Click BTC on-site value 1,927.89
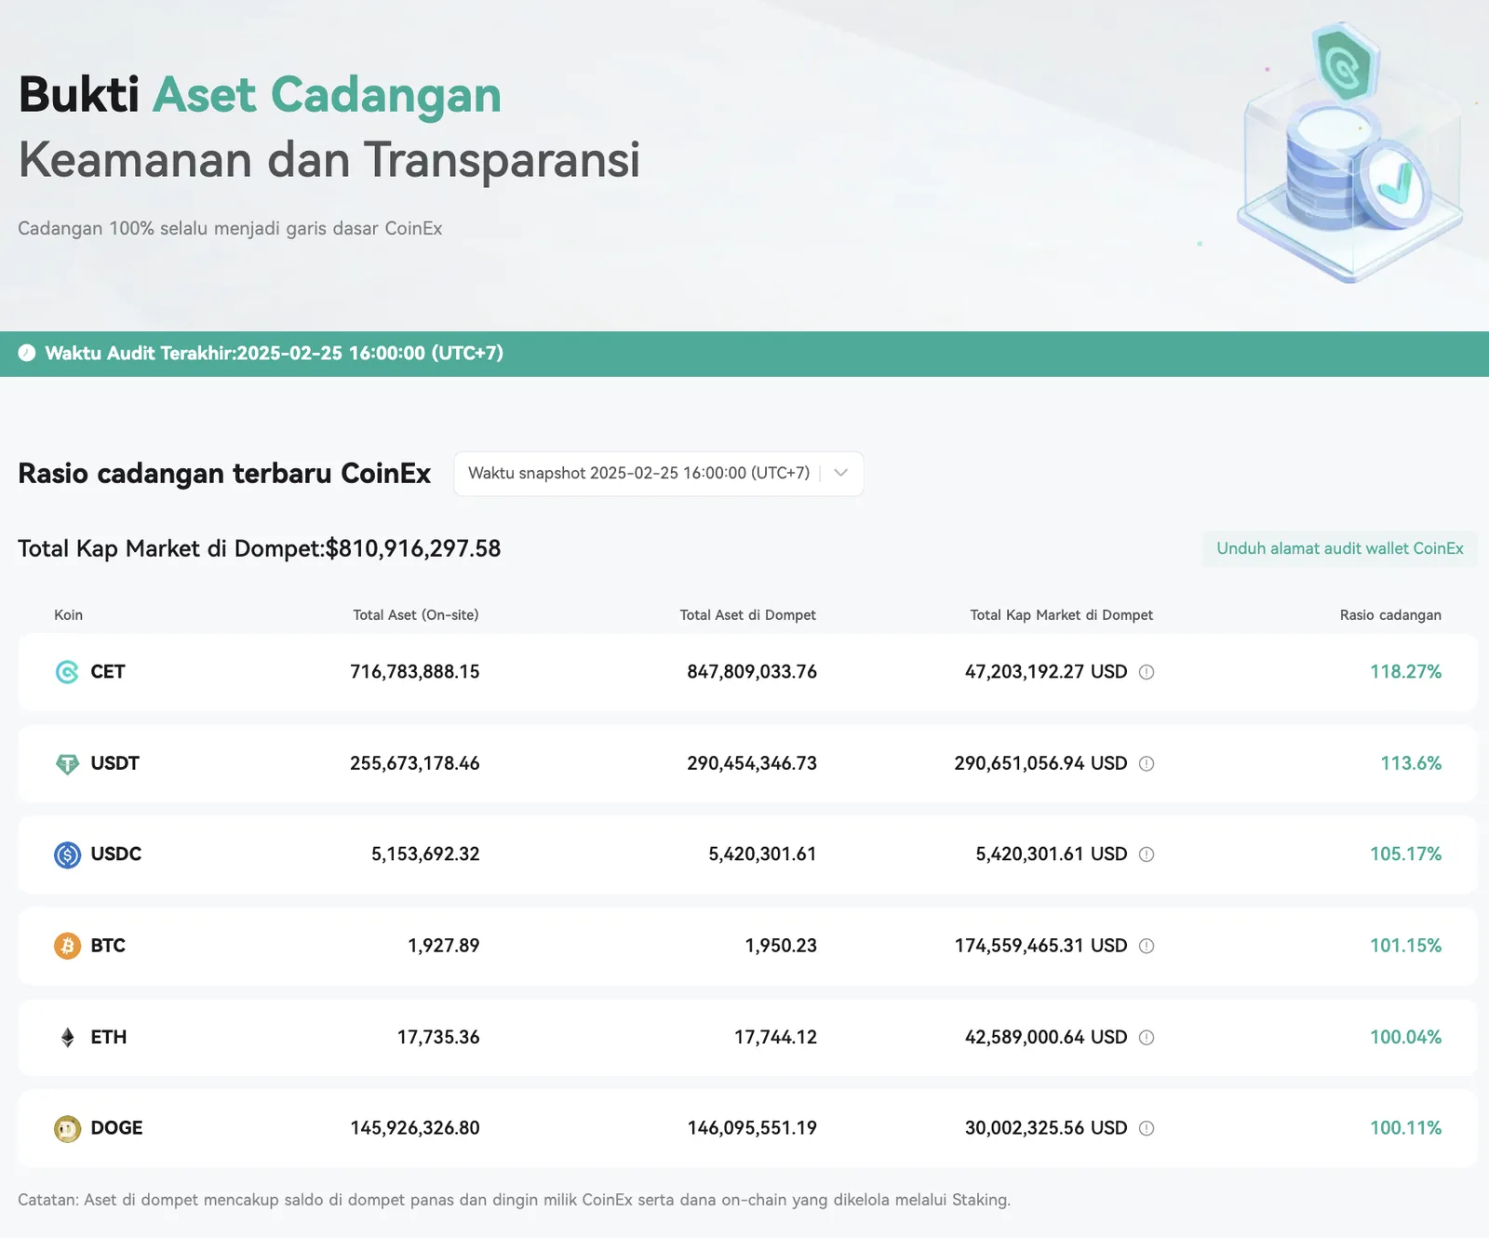 click(444, 946)
